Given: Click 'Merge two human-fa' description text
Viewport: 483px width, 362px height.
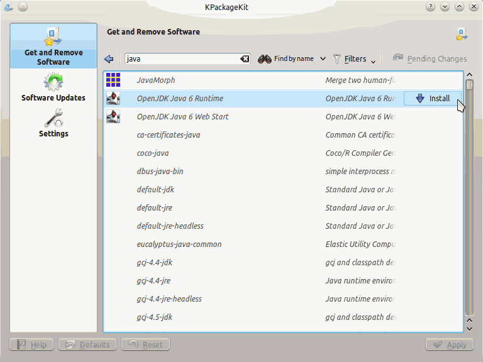Looking at the screenshot, I should coord(360,80).
